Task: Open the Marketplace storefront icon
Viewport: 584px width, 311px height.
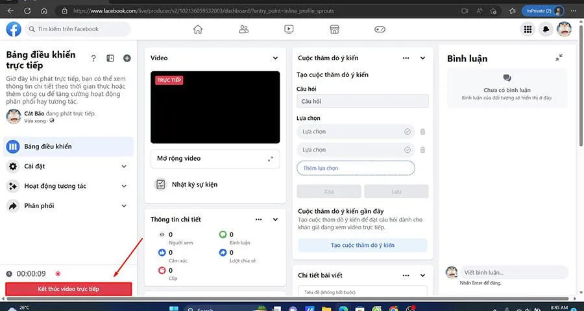Action: click(x=334, y=29)
